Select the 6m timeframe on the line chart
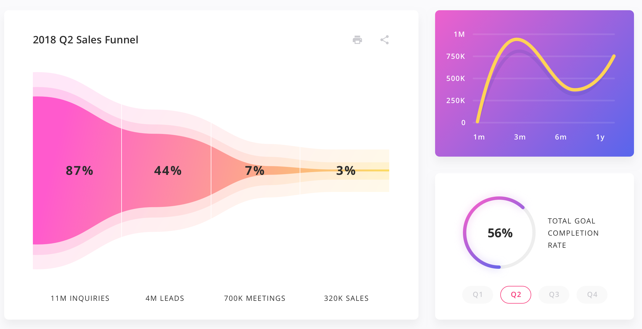642x329 pixels. pyautogui.click(x=561, y=137)
